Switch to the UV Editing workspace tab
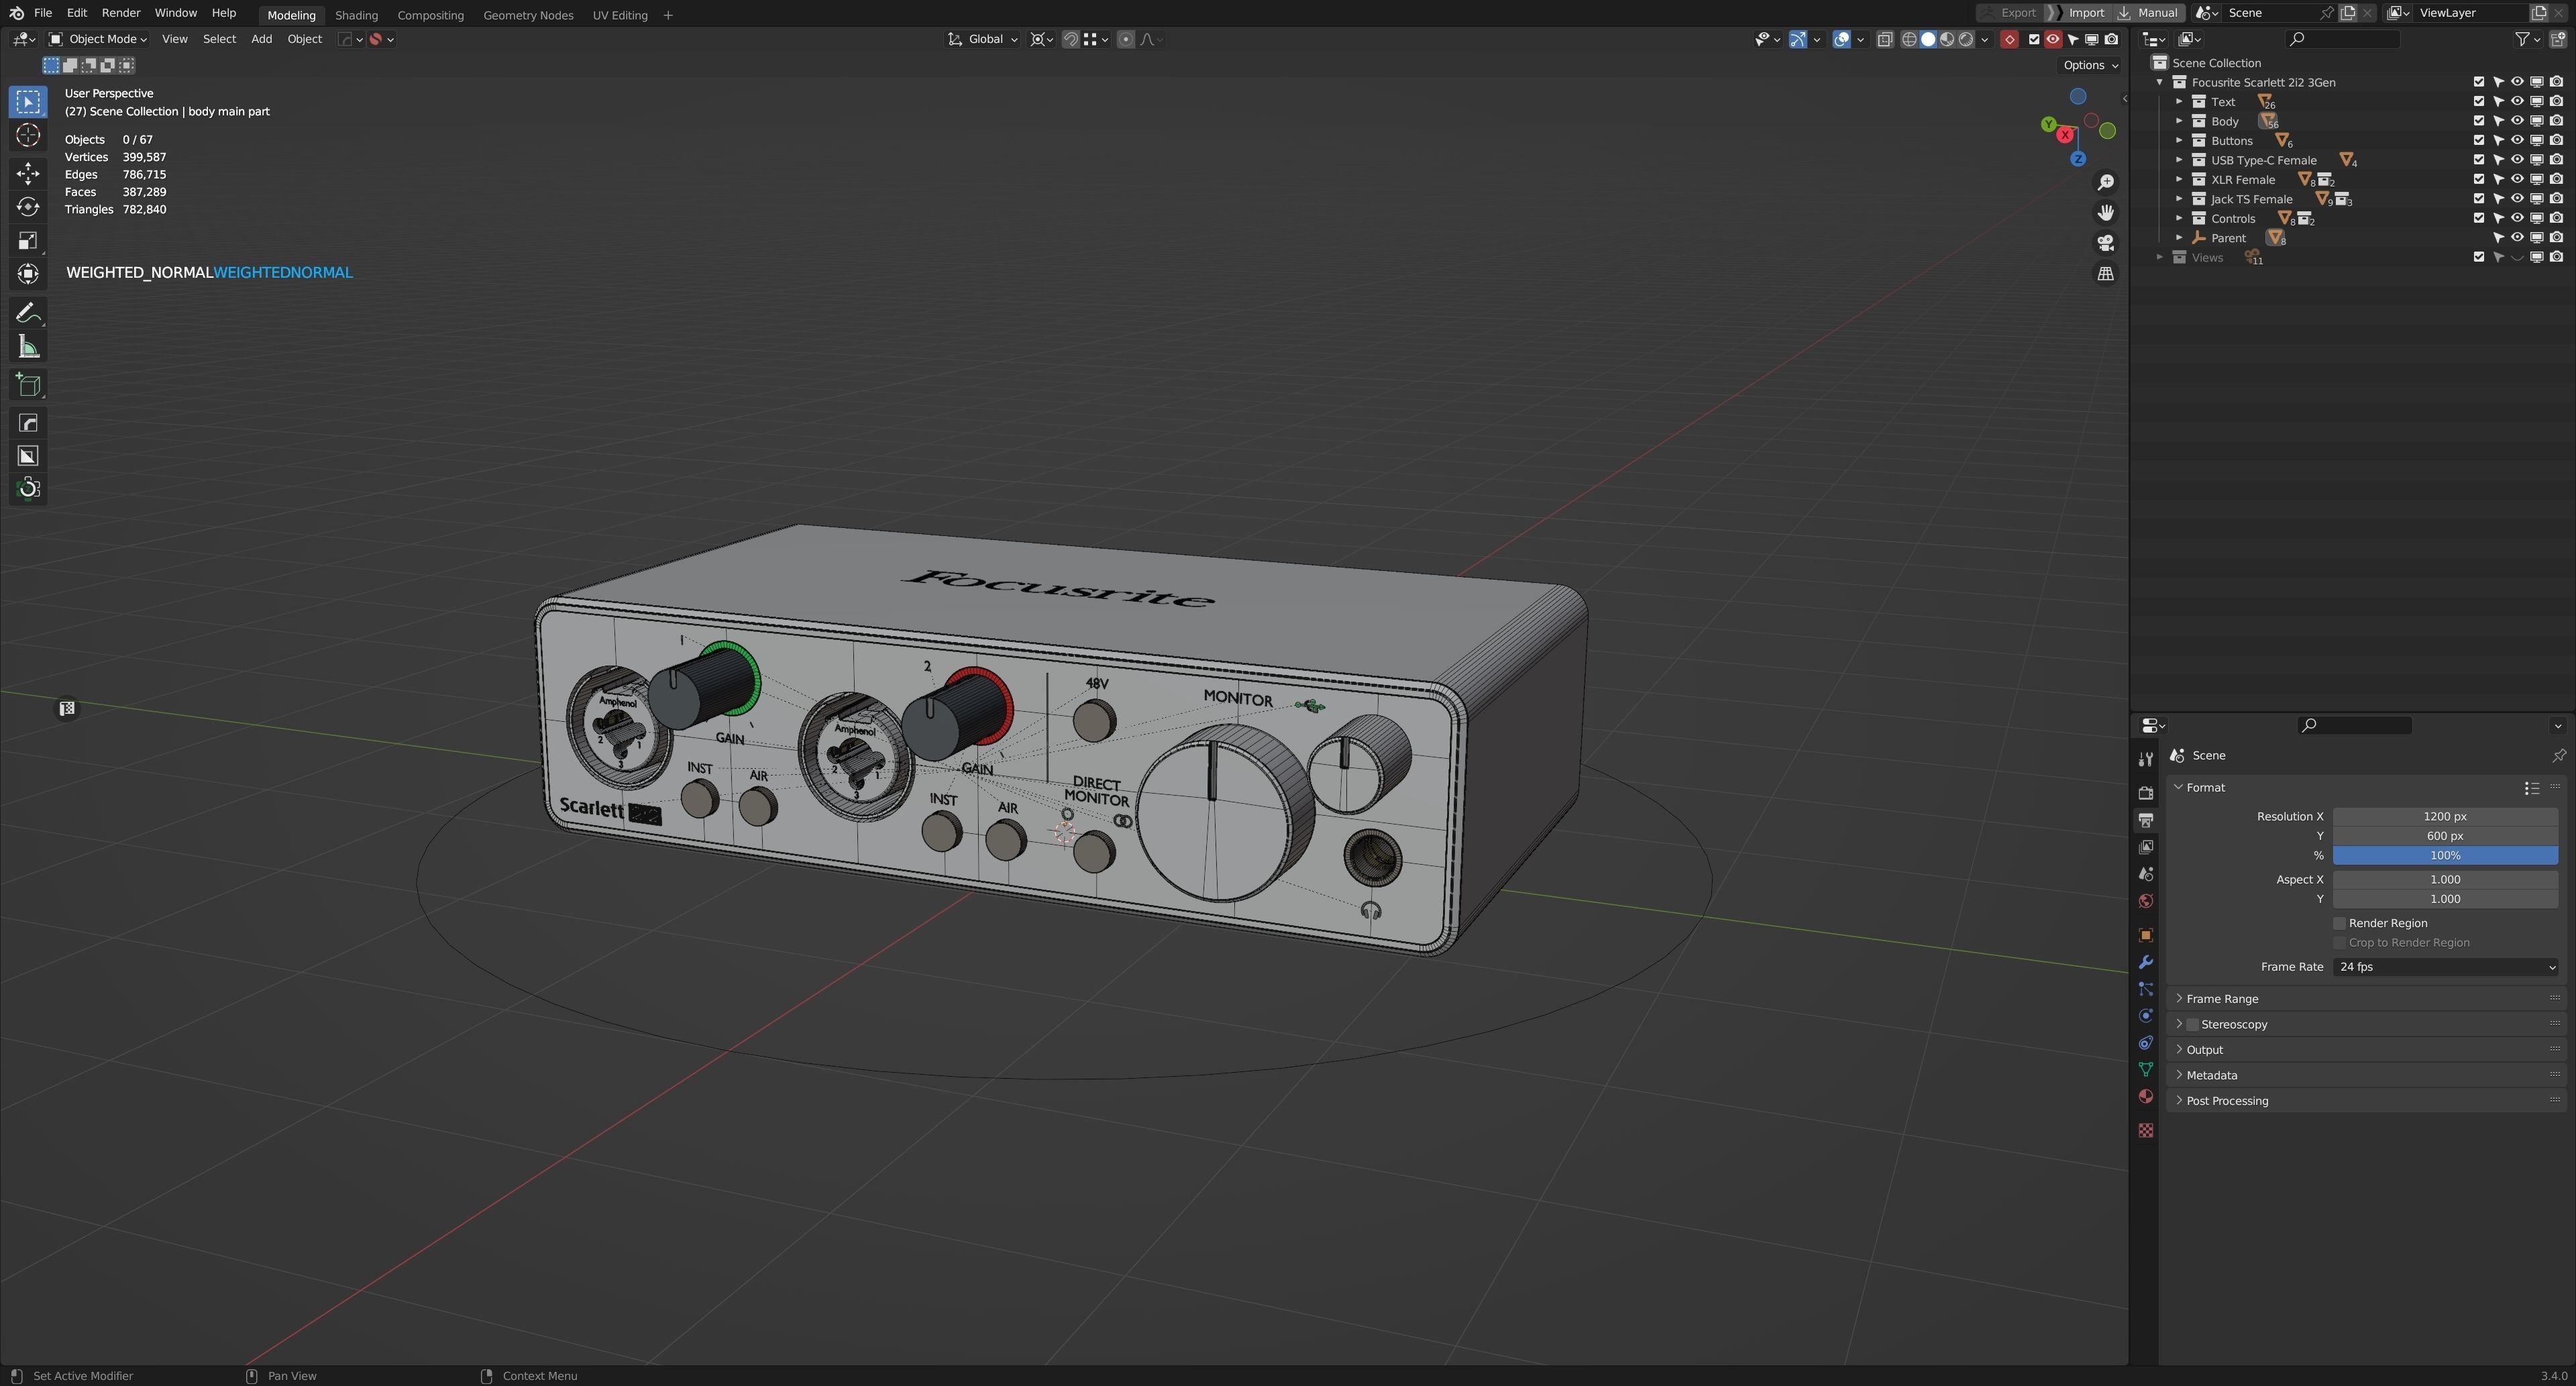 619,15
